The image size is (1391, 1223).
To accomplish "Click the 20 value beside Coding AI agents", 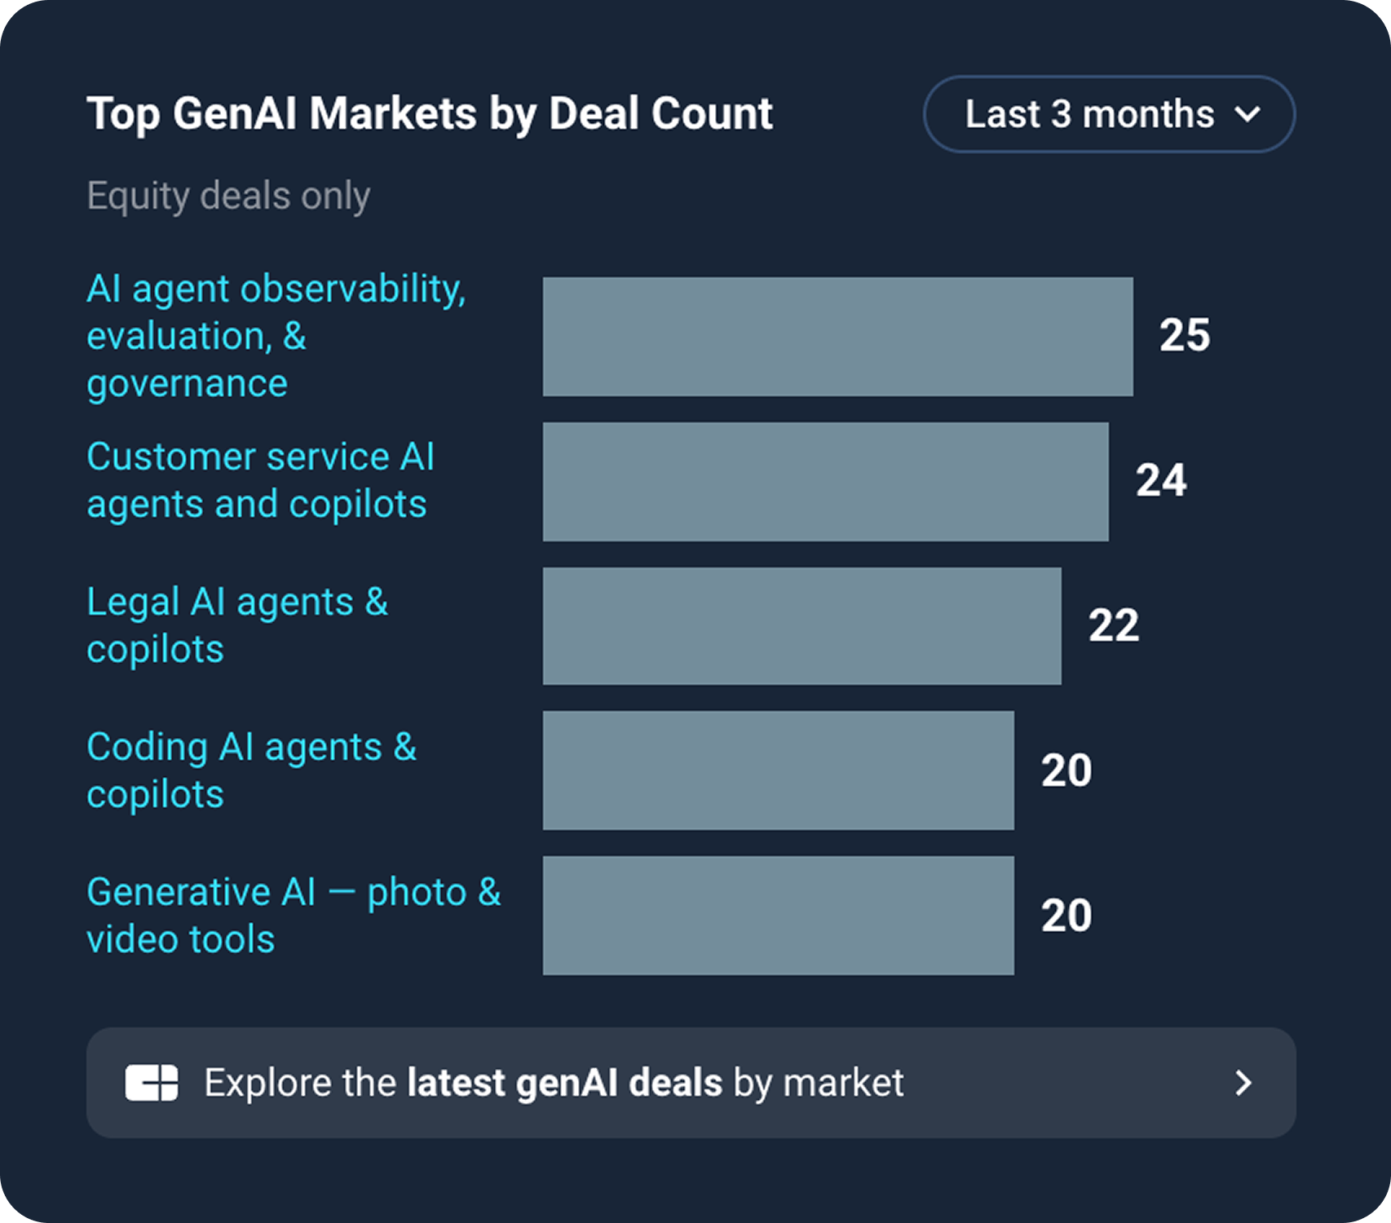I will 1066,770.
